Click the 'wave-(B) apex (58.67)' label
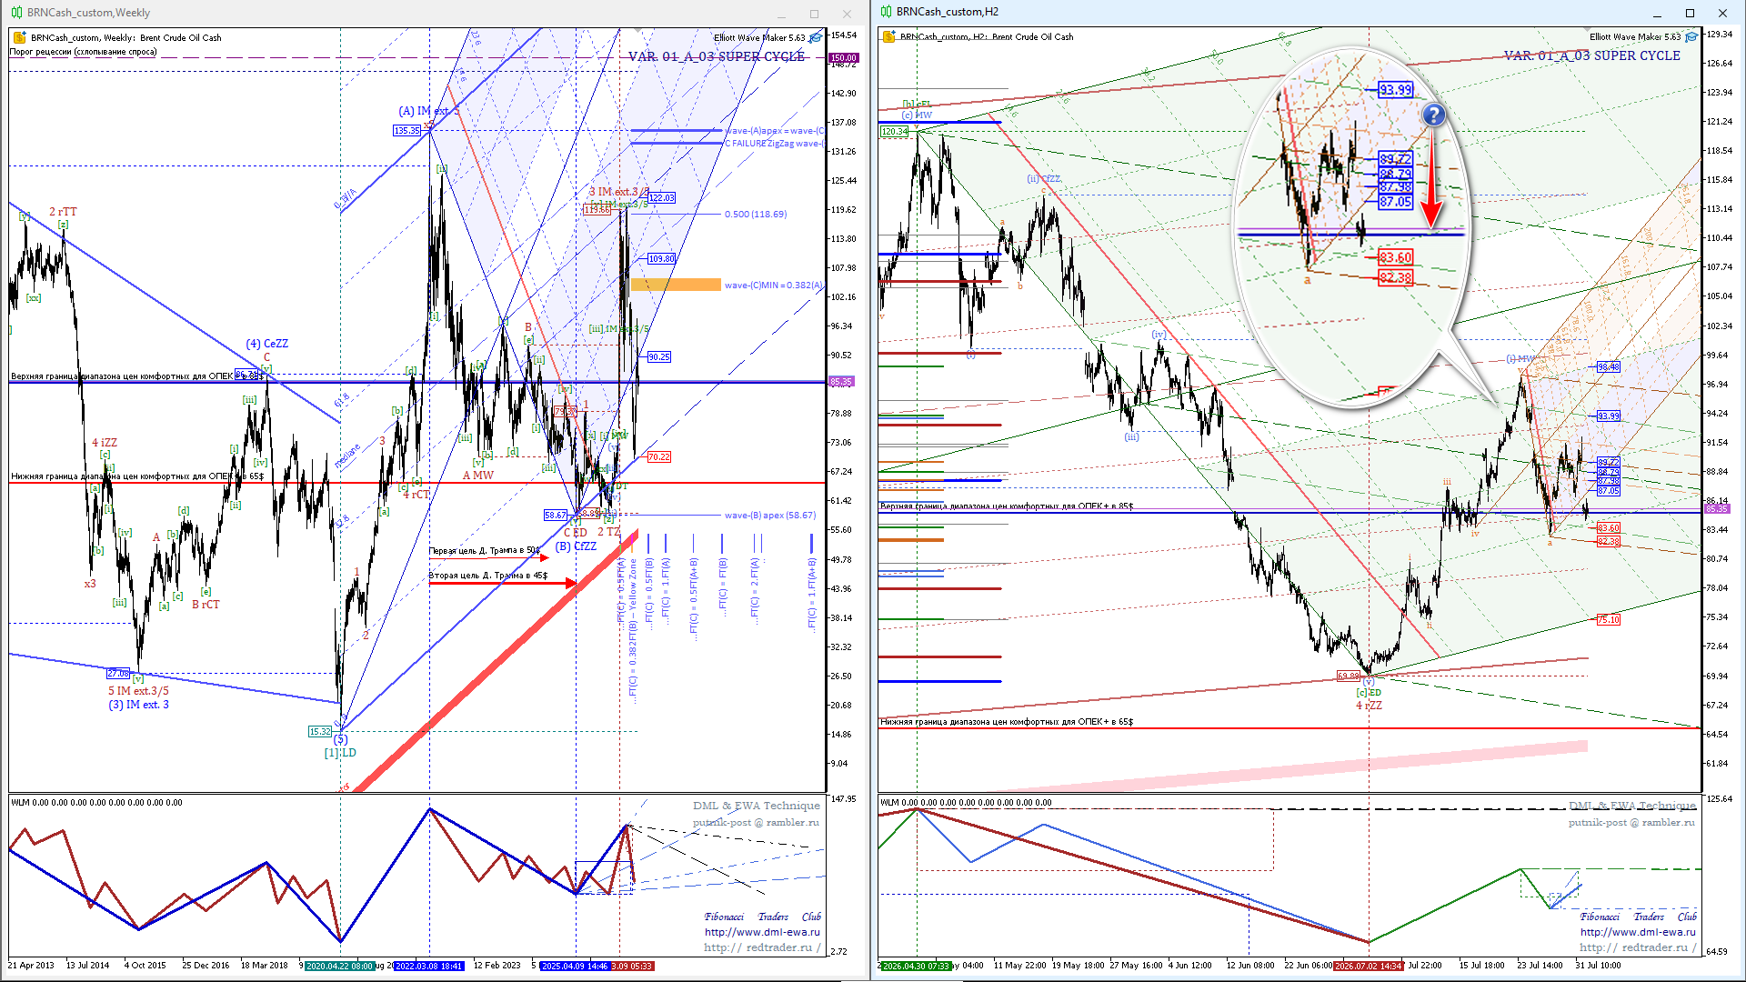 click(x=770, y=516)
